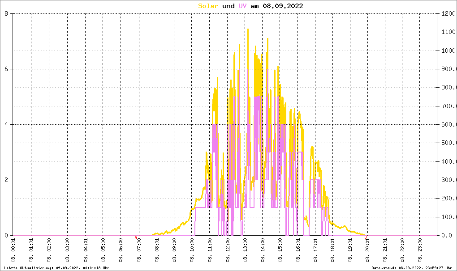Click the pink "UV" word in the title

click(x=242, y=6)
